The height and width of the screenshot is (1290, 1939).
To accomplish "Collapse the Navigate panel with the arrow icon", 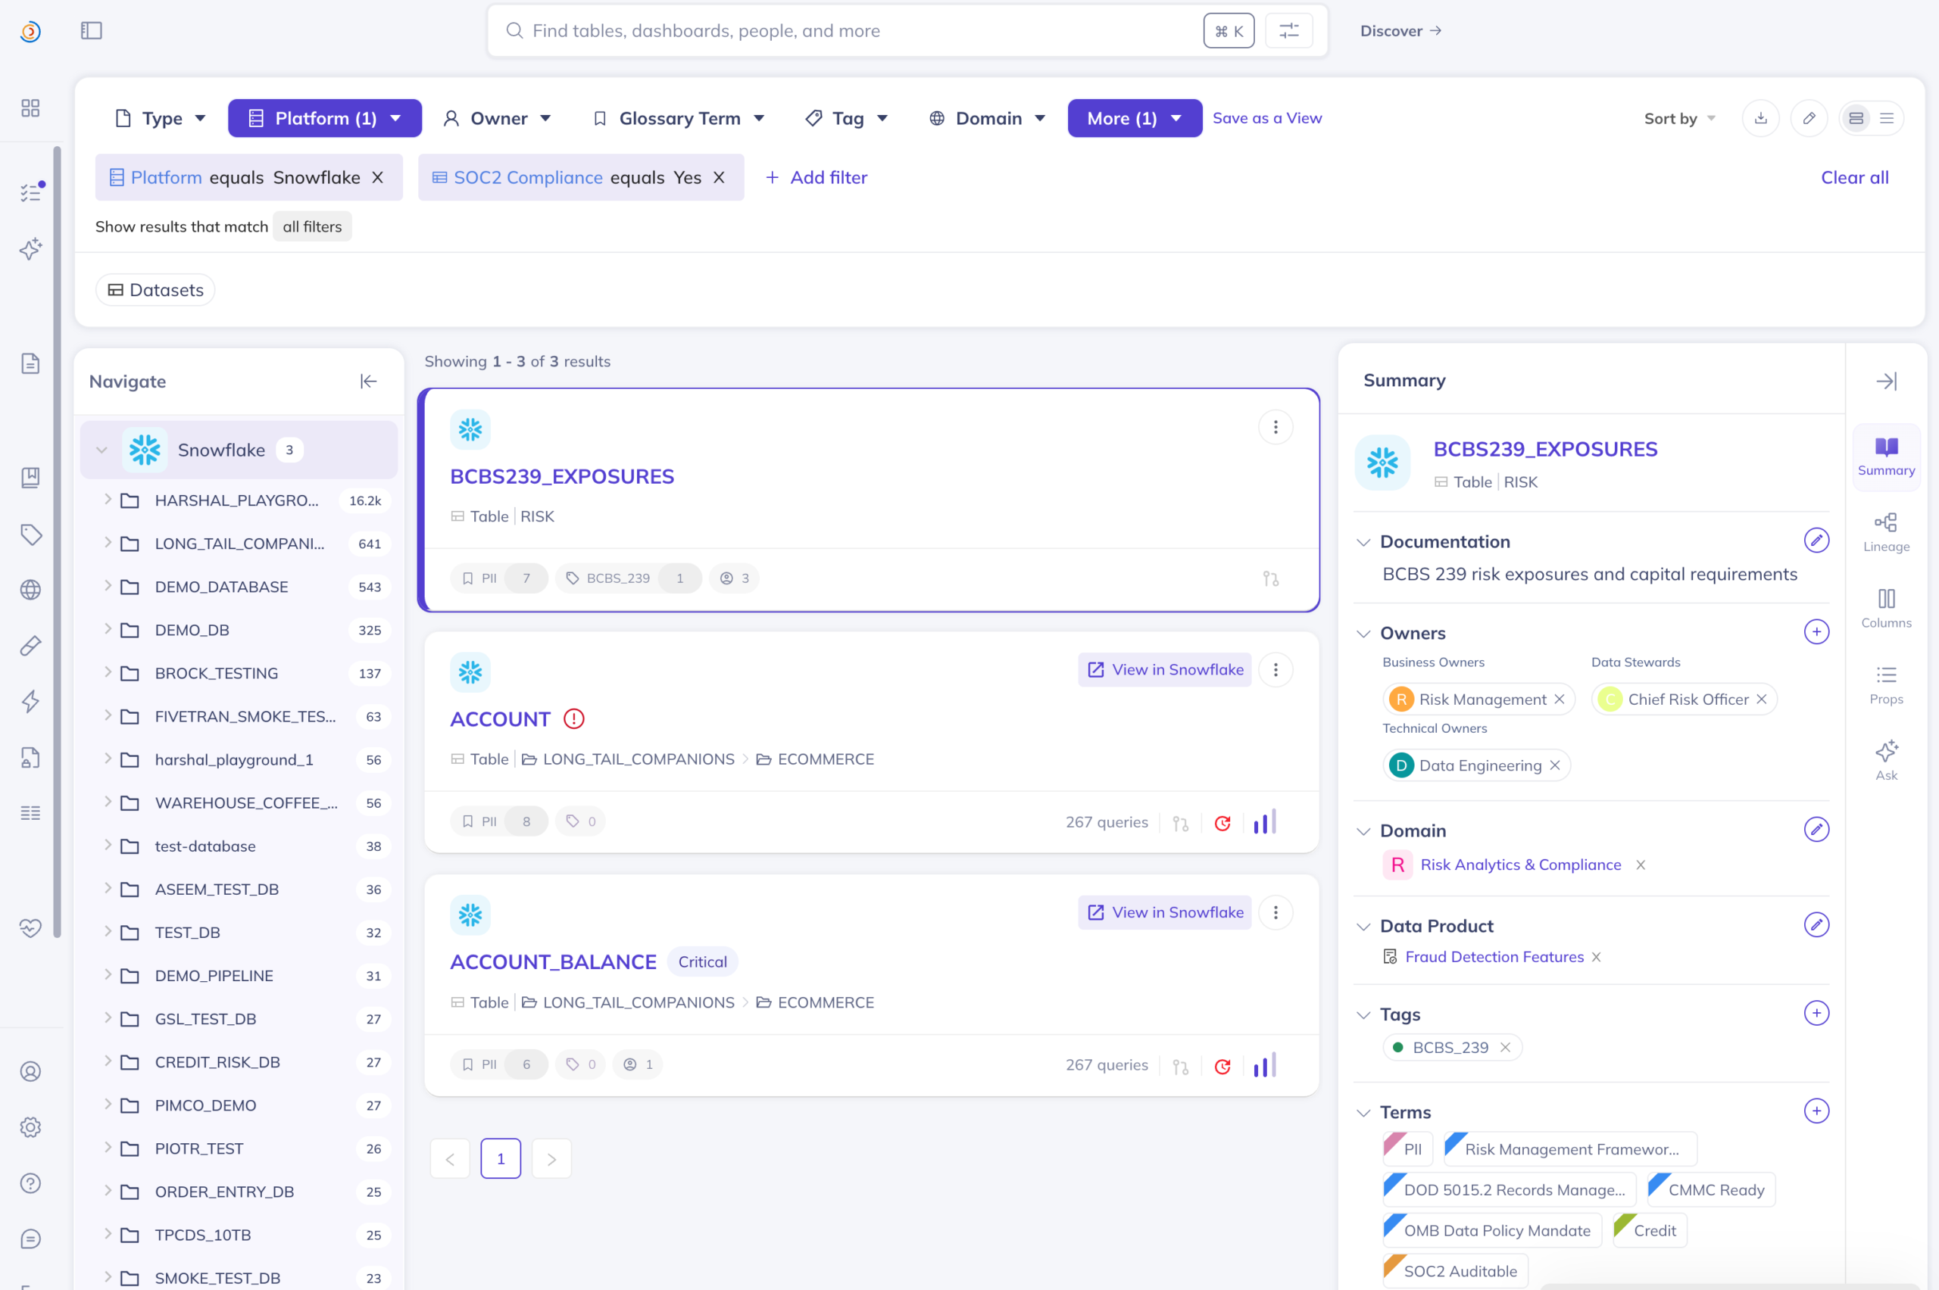I will (368, 381).
